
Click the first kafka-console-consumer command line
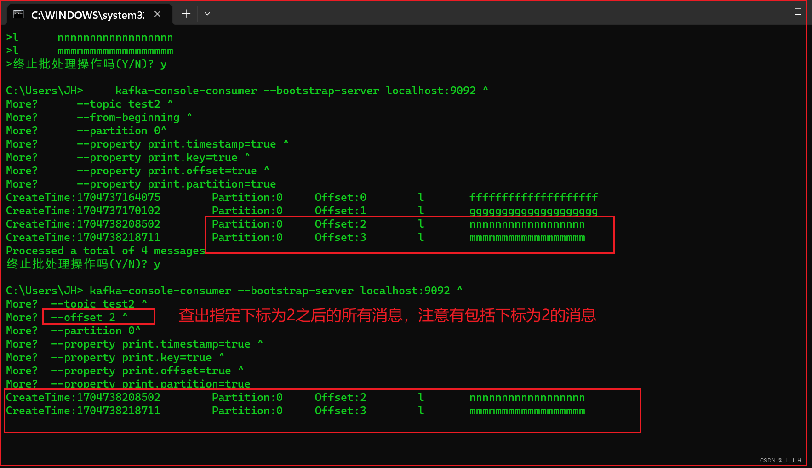(x=247, y=91)
